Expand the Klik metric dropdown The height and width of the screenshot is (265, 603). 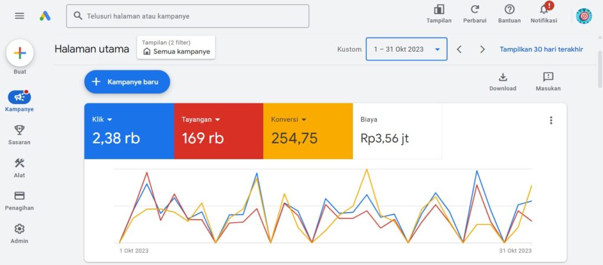tap(110, 120)
